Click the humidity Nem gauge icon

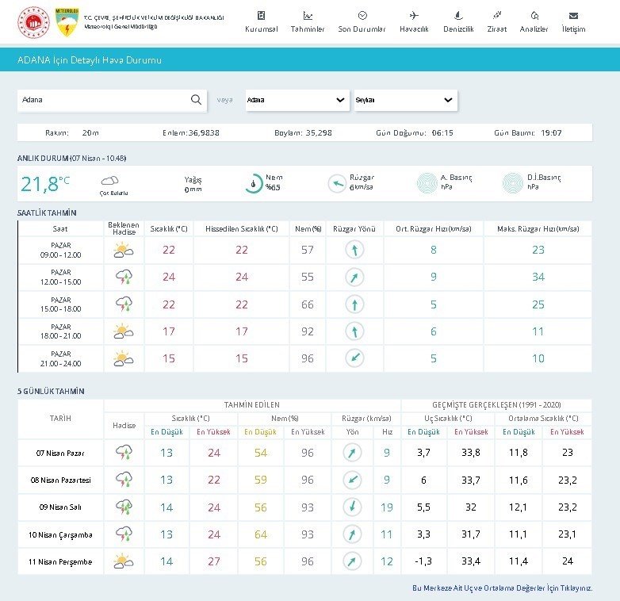coord(253,183)
